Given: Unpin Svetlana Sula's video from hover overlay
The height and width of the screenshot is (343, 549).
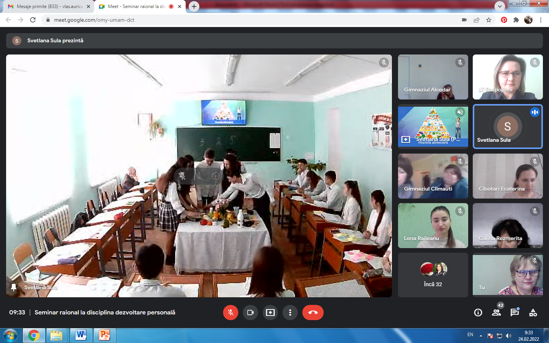Looking at the screenshot, I should (x=182, y=176).
